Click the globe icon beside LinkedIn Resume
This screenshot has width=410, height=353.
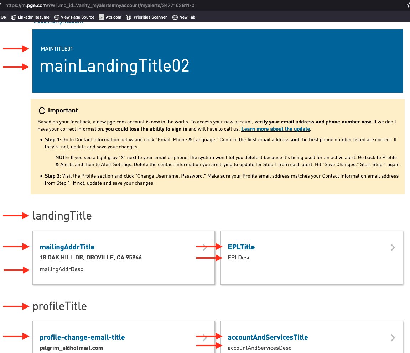coord(14,17)
